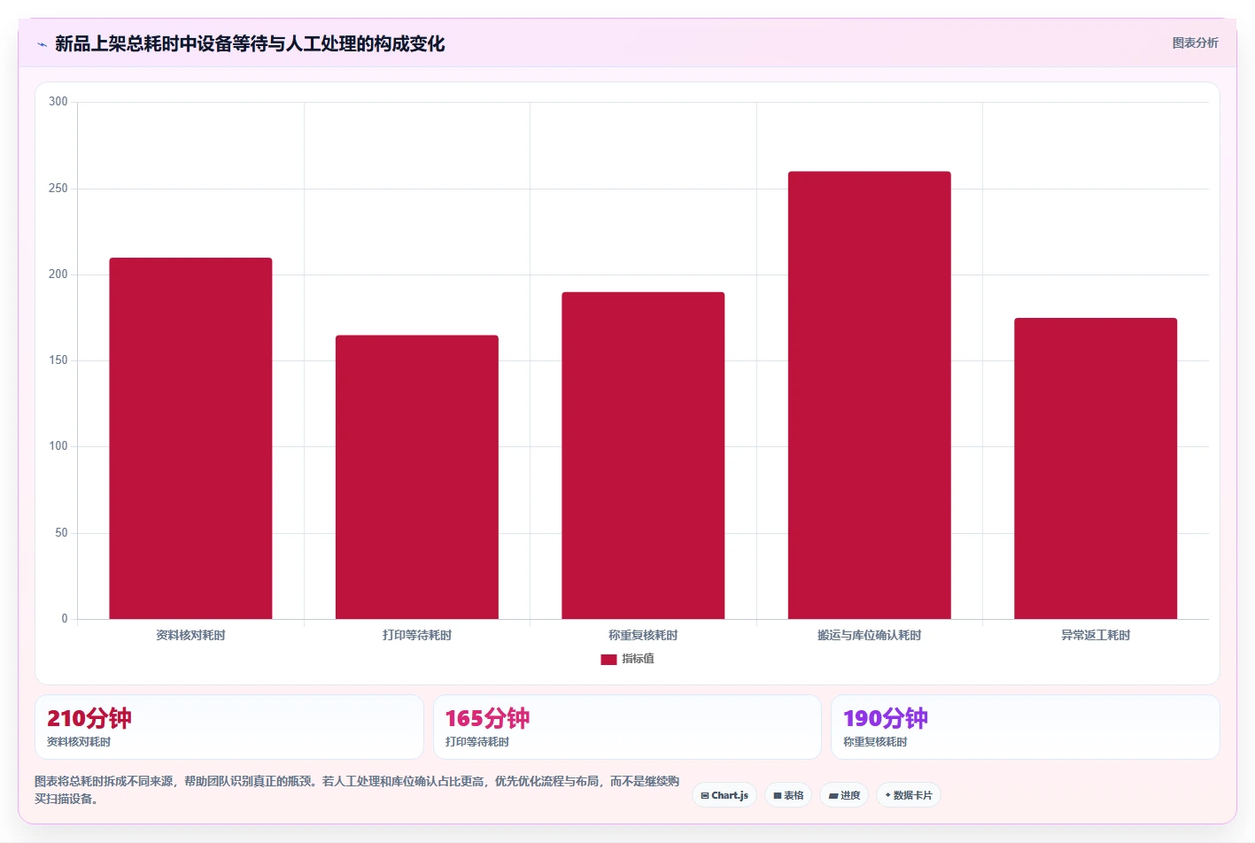The height and width of the screenshot is (843, 1255).
Task: Select the 搬运与库位确认耗时 bar
Action: coord(870,395)
